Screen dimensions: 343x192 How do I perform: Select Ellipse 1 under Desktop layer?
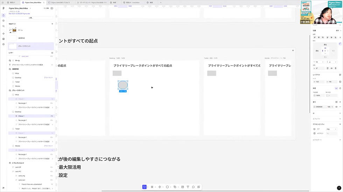31,116
